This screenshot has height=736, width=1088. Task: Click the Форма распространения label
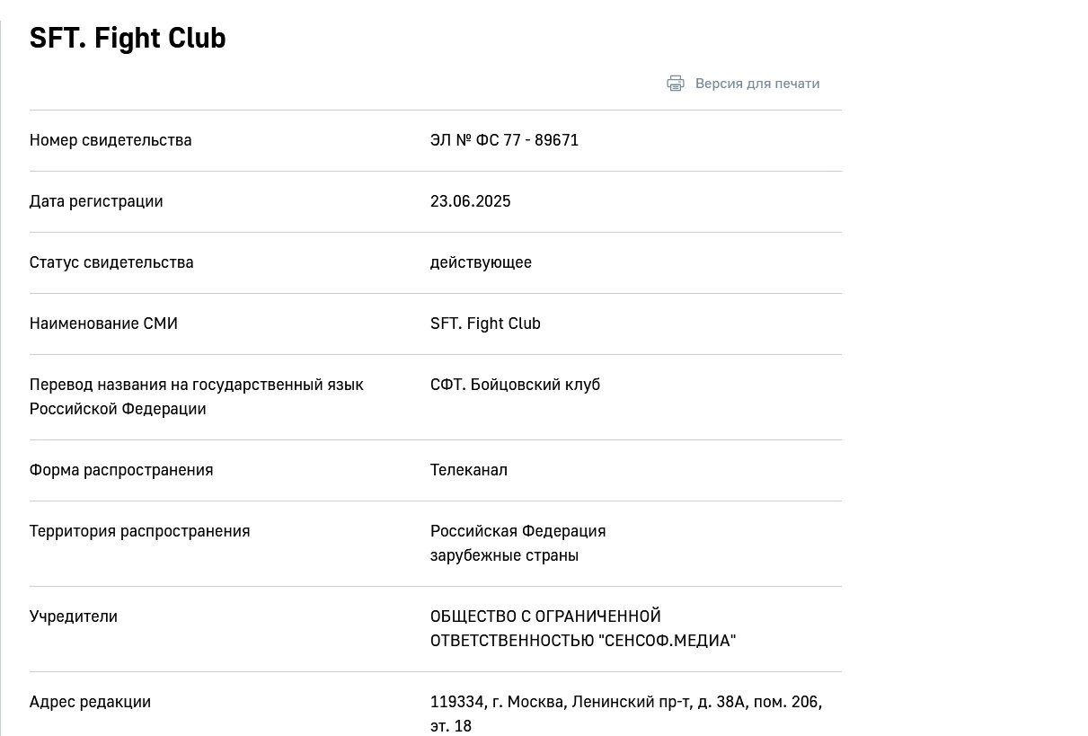[121, 470]
